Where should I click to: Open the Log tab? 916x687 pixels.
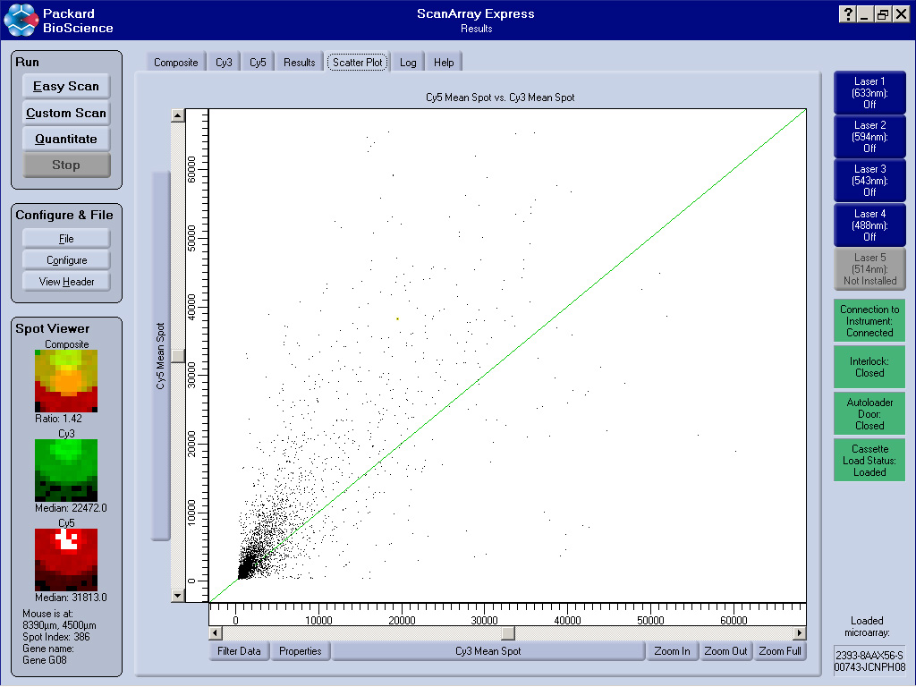point(408,62)
